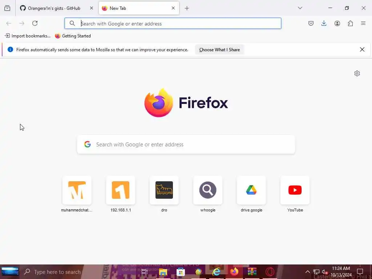Dismiss the Firefox data notification bar
Viewport: 372px width, 279px height.
point(362,49)
